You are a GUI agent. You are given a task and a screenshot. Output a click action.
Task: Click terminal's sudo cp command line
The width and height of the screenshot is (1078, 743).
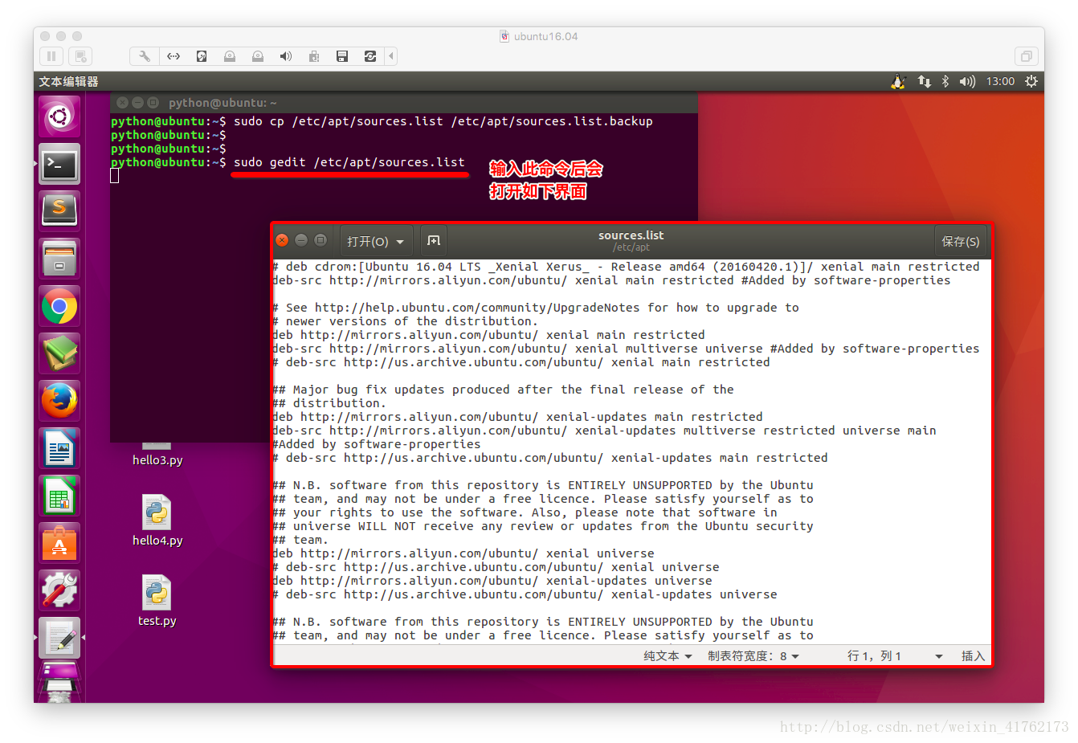(x=443, y=121)
